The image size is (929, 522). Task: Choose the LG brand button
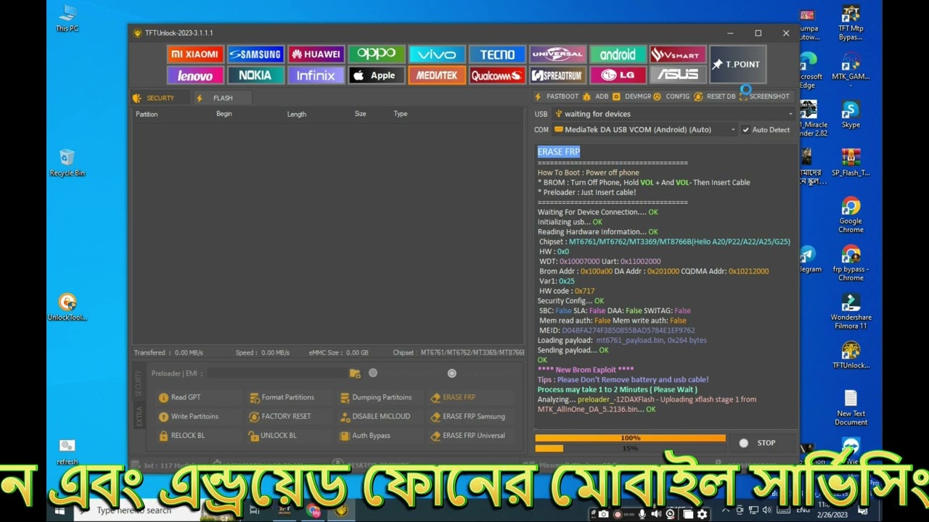pyautogui.click(x=618, y=75)
